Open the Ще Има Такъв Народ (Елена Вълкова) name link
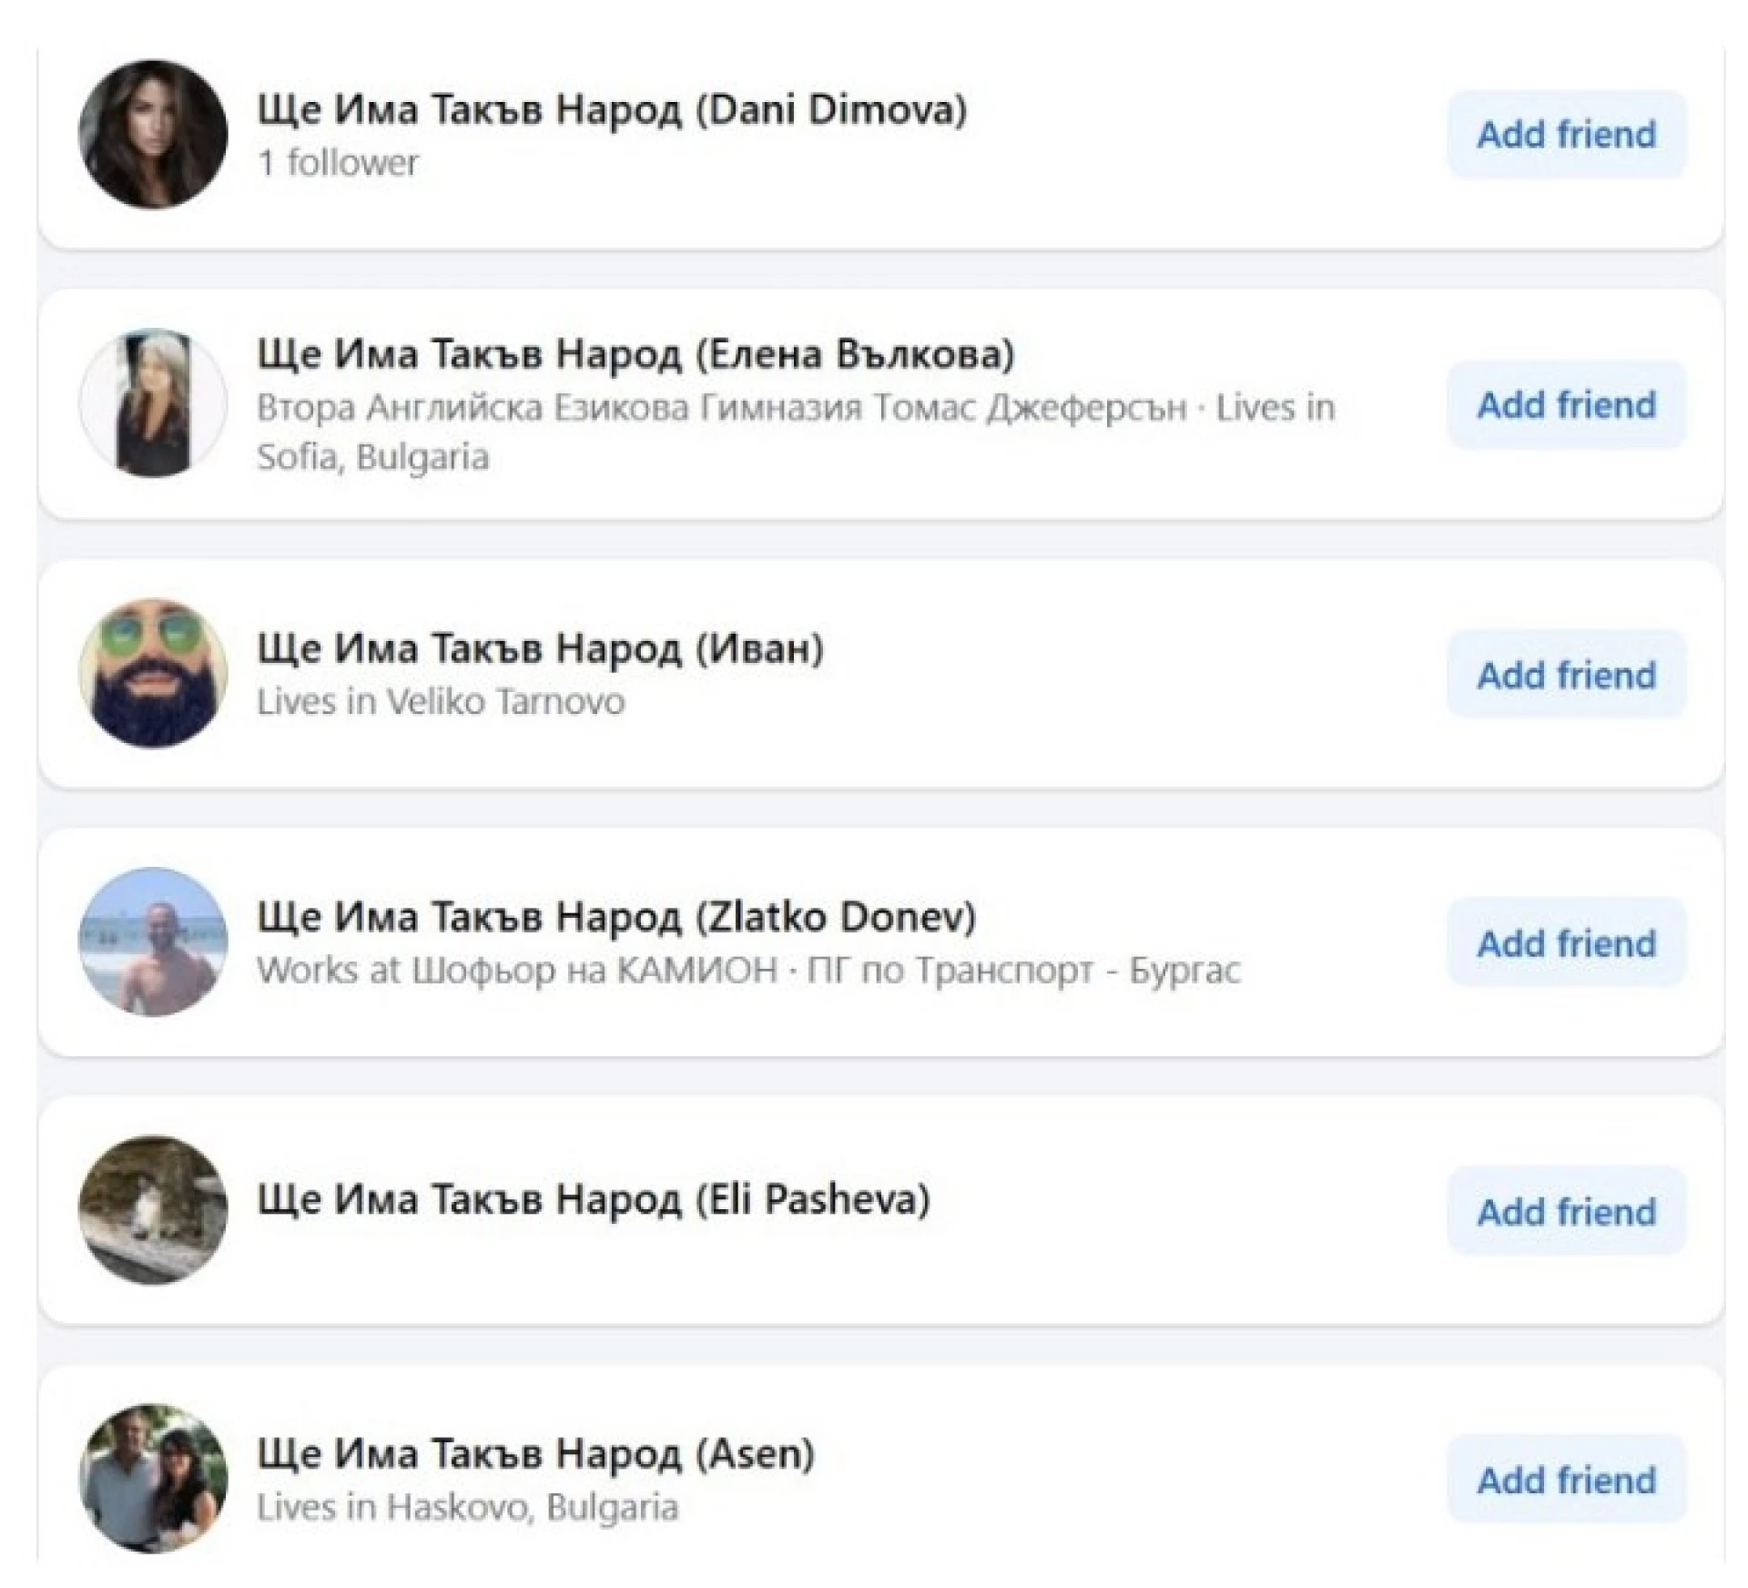 click(635, 353)
